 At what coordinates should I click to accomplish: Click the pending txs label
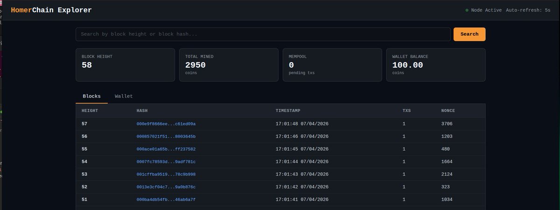(301, 73)
